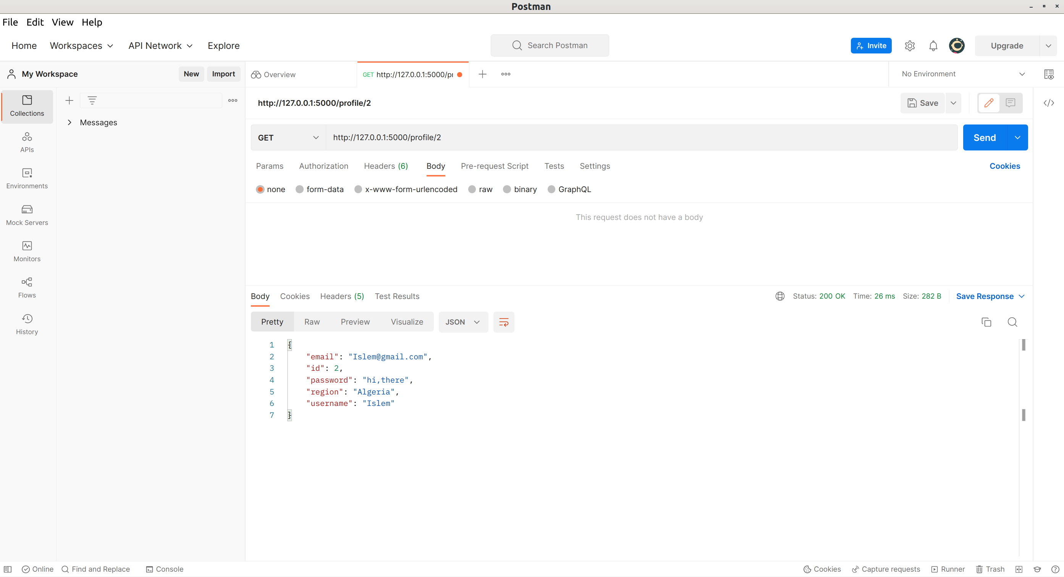1064x577 pixels.
Task: Click the Cookies link
Action: [1004, 166]
